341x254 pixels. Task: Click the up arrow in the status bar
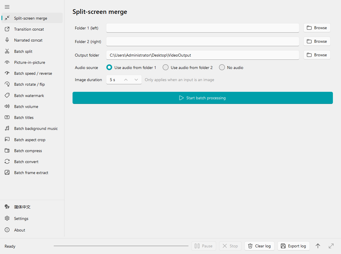[x=318, y=246]
